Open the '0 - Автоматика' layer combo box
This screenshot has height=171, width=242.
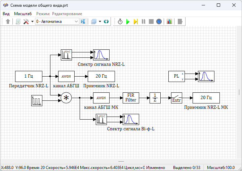[57, 22]
